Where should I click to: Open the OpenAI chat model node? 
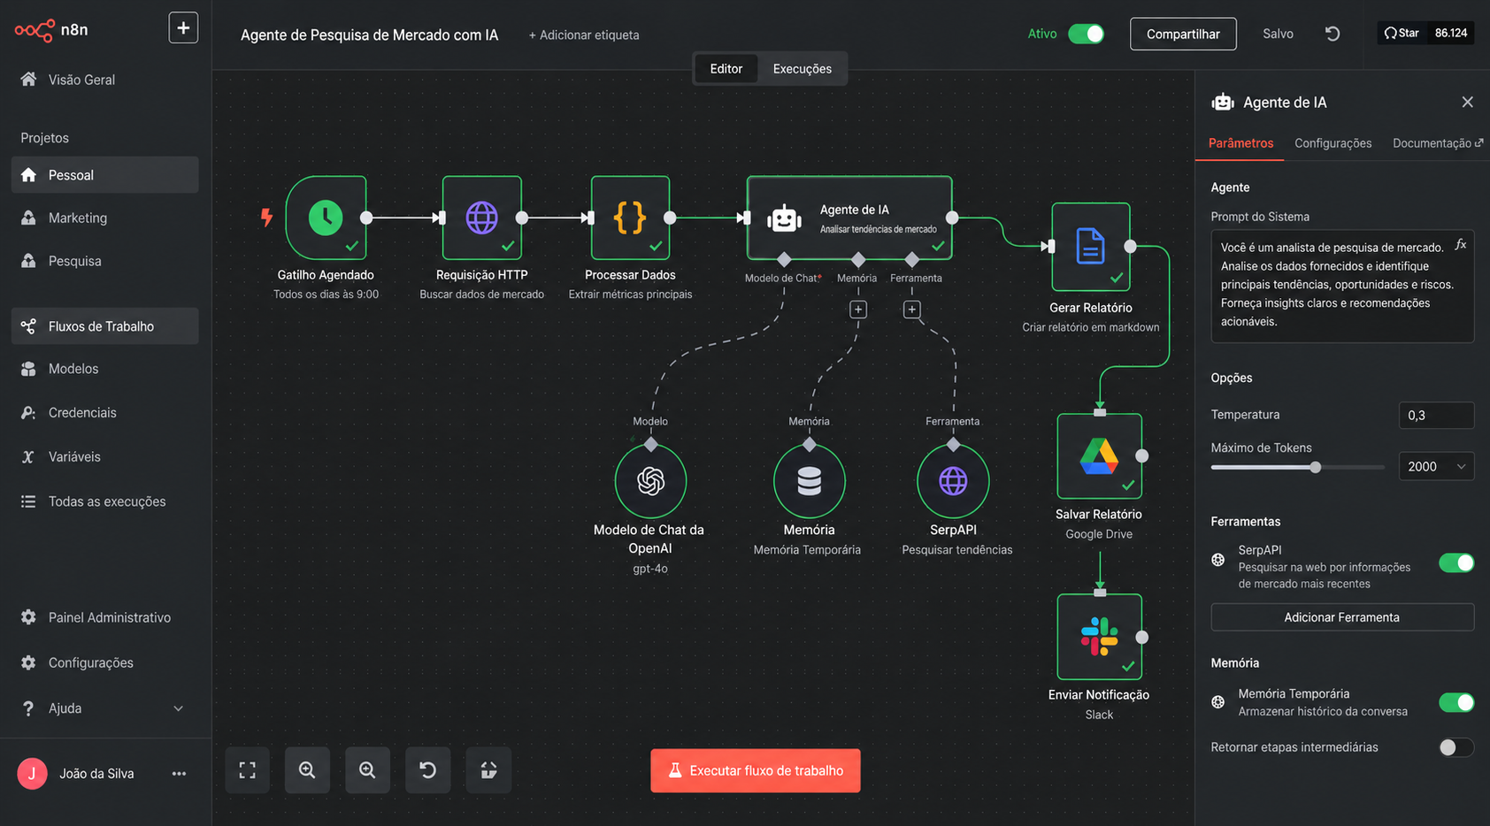tap(650, 481)
